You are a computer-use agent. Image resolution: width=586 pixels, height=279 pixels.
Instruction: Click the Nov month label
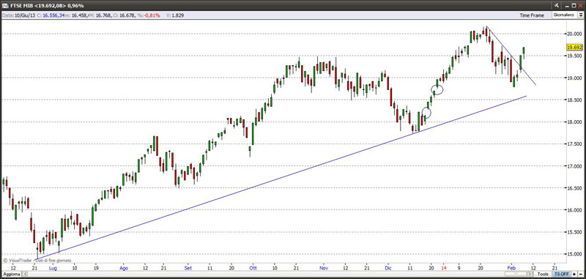[324, 268]
